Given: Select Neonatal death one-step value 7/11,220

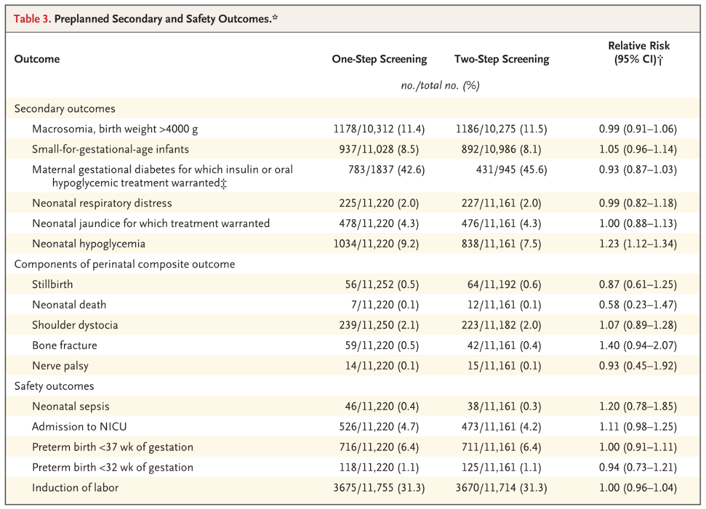Looking at the screenshot, I should [x=379, y=305].
